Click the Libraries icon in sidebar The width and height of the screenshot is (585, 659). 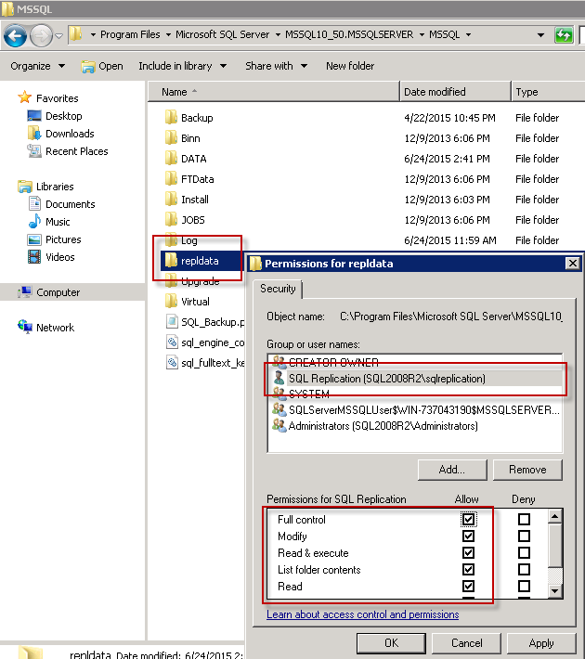click(25, 187)
